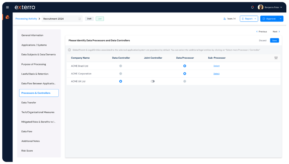Open the Report dropdown button

click(249, 18)
